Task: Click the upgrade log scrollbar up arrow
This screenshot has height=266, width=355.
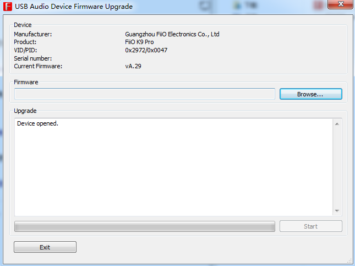Action: coord(337,124)
